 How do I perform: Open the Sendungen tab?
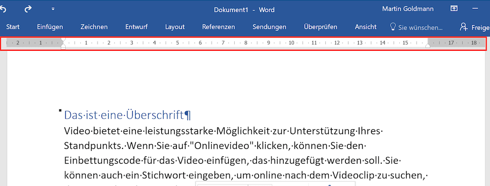coord(269,27)
